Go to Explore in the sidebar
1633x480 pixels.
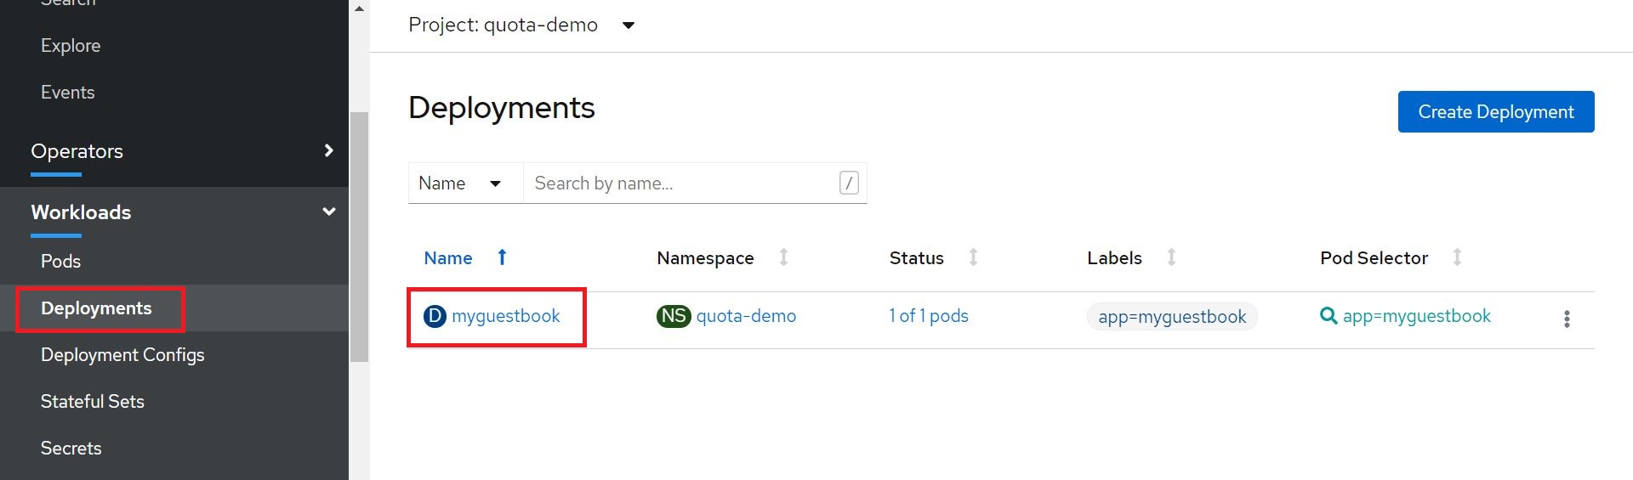point(71,46)
